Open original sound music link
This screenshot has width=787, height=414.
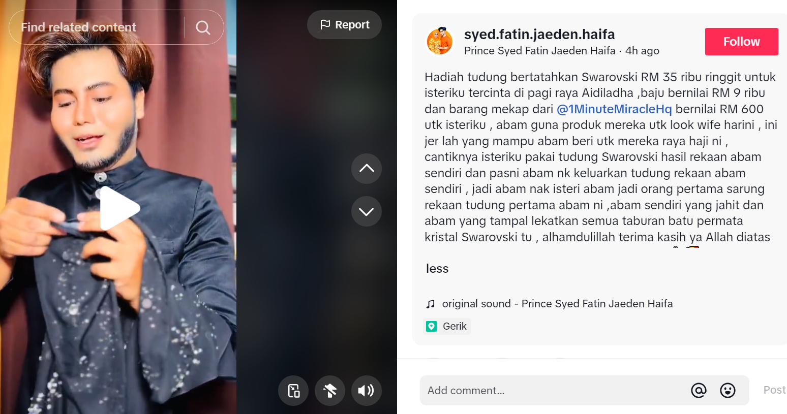point(557,304)
